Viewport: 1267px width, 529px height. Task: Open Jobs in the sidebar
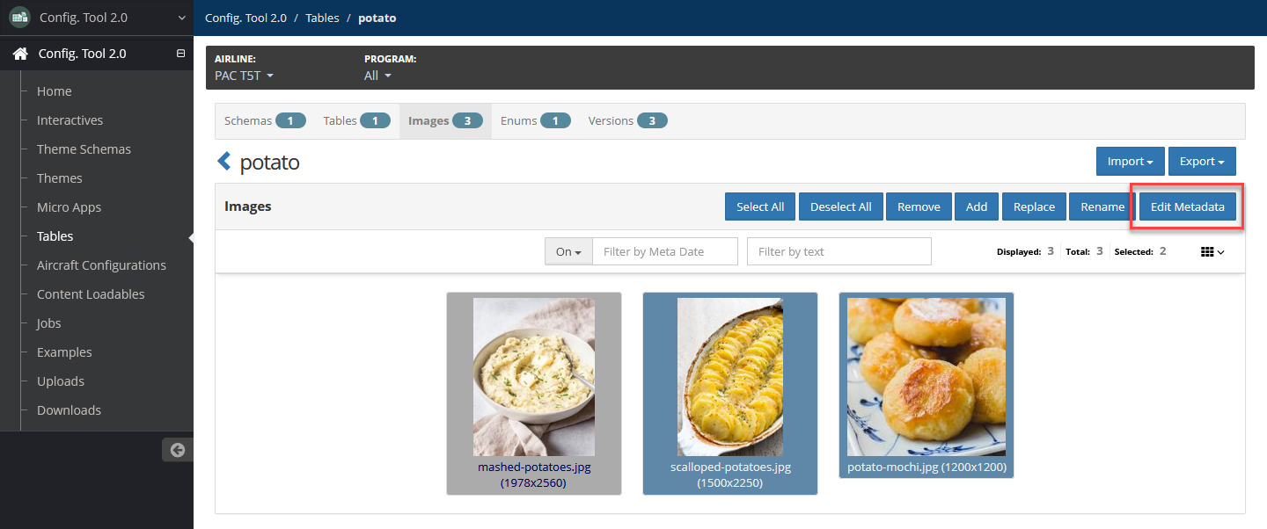click(x=49, y=323)
